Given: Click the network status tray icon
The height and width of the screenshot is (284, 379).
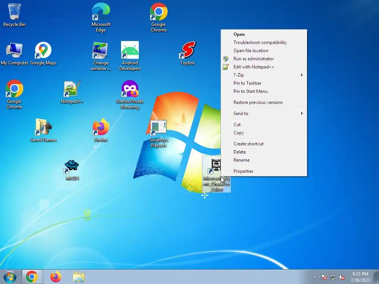Looking at the screenshot, I should pos(333,277).
